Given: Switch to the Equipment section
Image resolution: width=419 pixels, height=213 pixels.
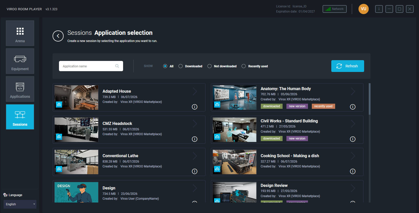Looking at the screenshot, I should [x=20, y=61].
